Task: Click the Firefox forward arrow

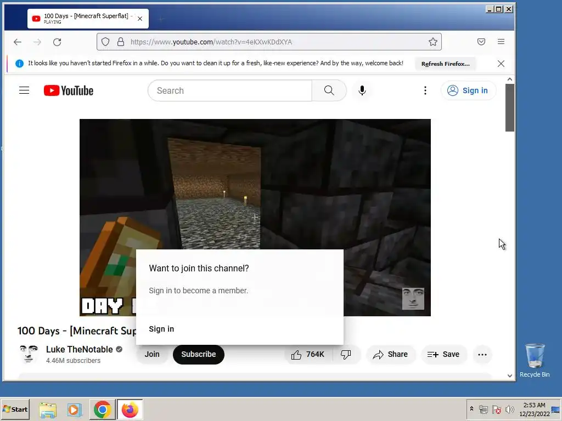Action: point(37,42)
